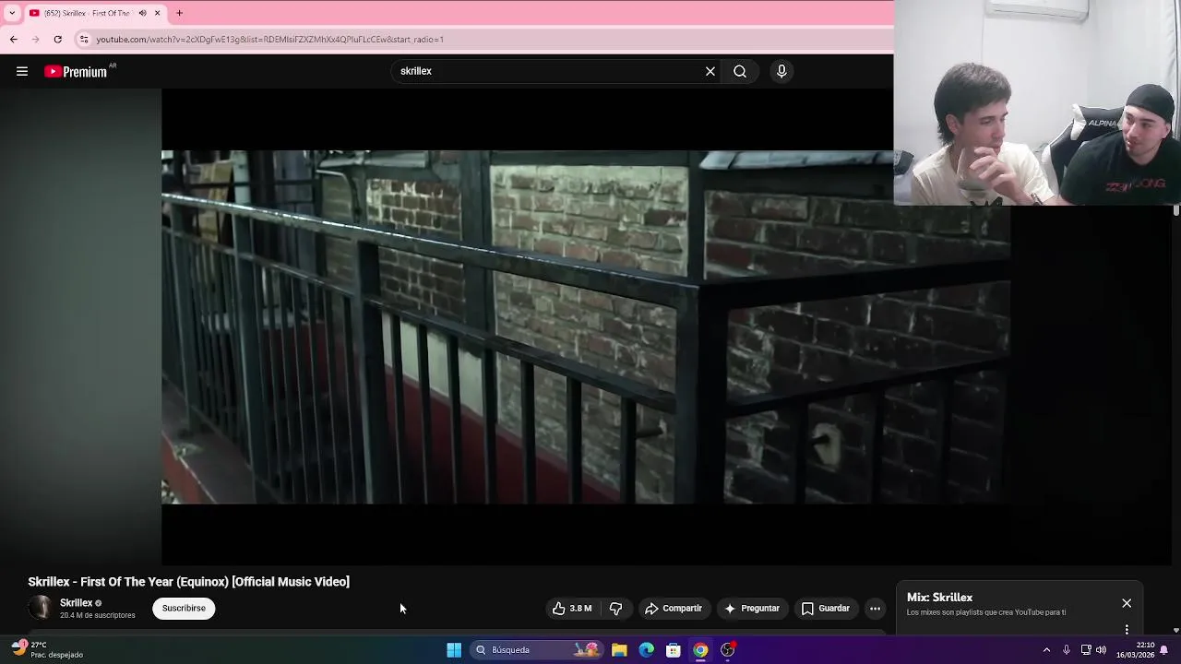Open volume control in system tray

coord(1101,650)
